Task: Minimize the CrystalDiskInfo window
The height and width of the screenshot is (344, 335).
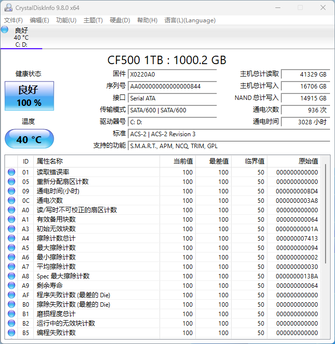Action: pos(278,7)
